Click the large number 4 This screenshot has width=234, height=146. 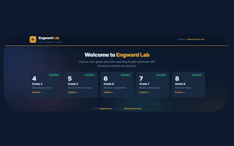click(x=34, y=79)
